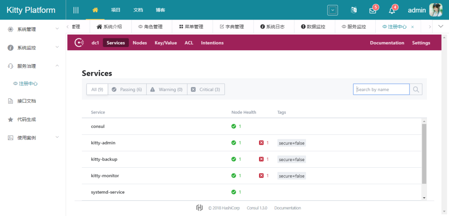
Task: Click the star icon beside 代码生成
Action: 10,119
